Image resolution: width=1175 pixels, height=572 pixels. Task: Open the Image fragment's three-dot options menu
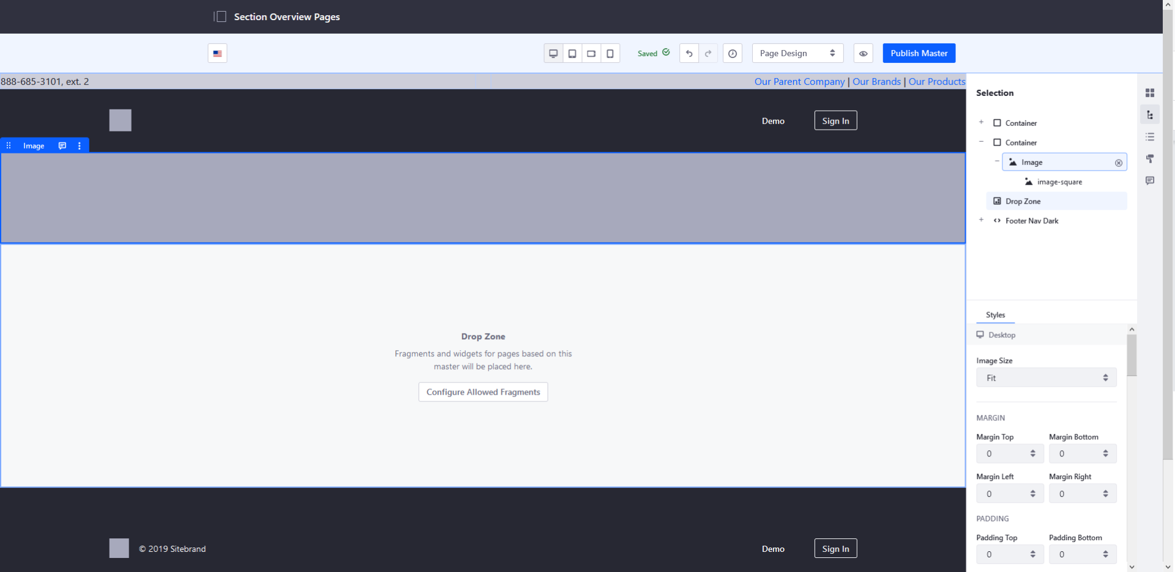click(80, 146)
